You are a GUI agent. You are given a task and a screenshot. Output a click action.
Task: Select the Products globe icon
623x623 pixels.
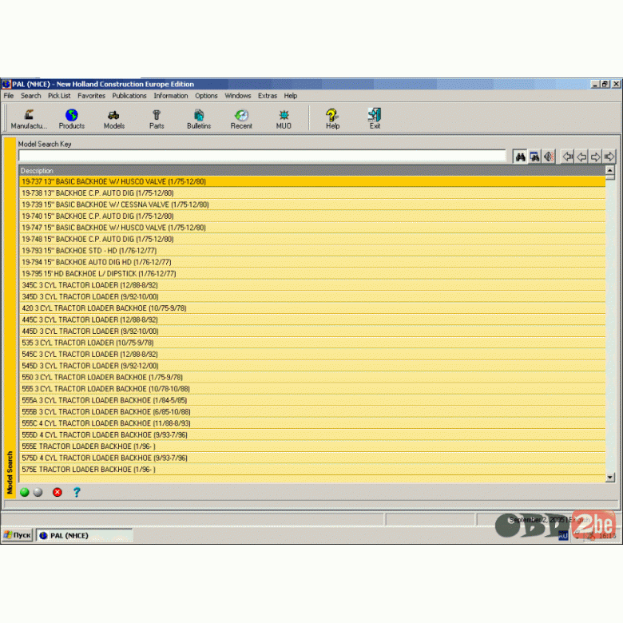coord(72,119)
